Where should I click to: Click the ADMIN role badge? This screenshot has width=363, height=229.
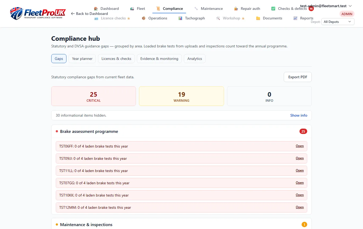coord(347,14)
